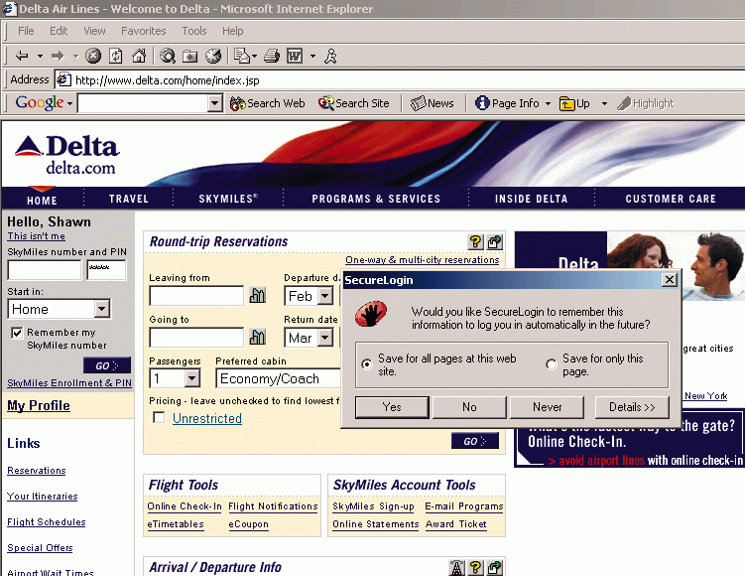Open the Return month Mar dropdown
This screenshot has height=576, width=745.
325,338
